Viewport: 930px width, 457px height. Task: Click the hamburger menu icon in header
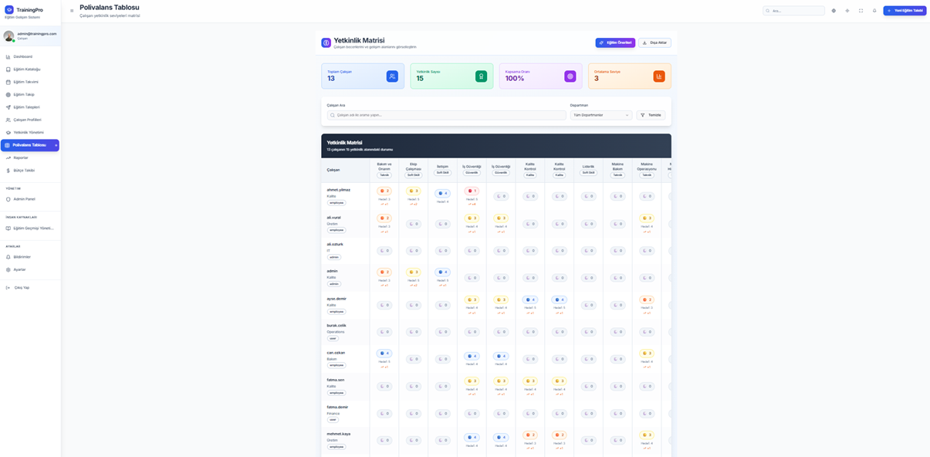click(72, 11)
